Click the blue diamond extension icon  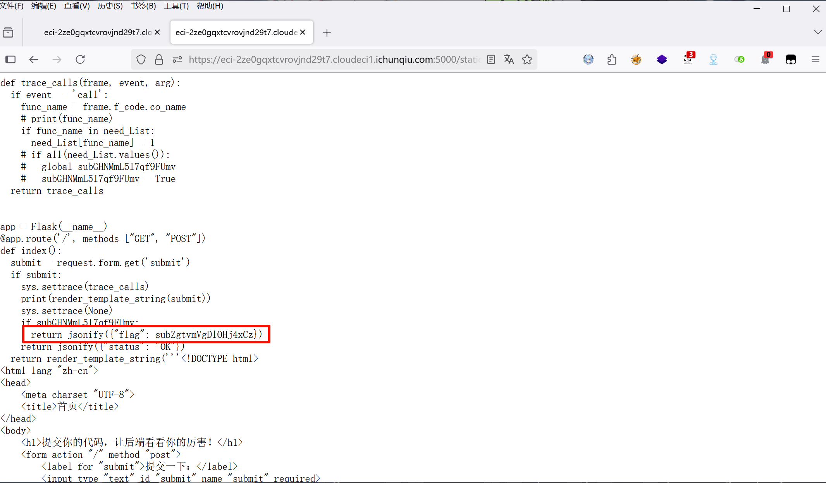(x=662, y=59)
